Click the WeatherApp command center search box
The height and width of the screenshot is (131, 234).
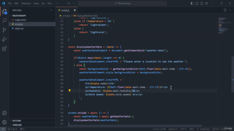(x=122, y=3)
